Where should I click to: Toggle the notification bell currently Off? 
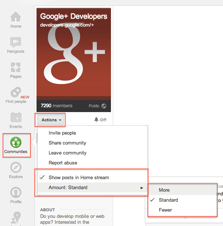pyautogui.click(x=100, y=119)
